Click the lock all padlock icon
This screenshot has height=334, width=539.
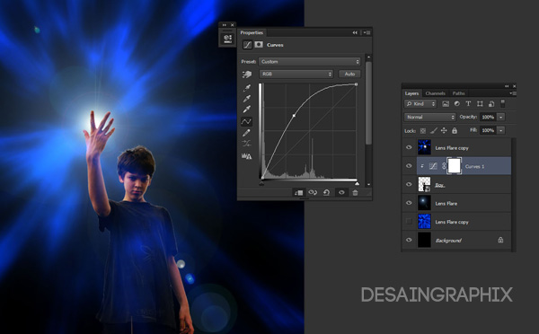pos(455,130)
